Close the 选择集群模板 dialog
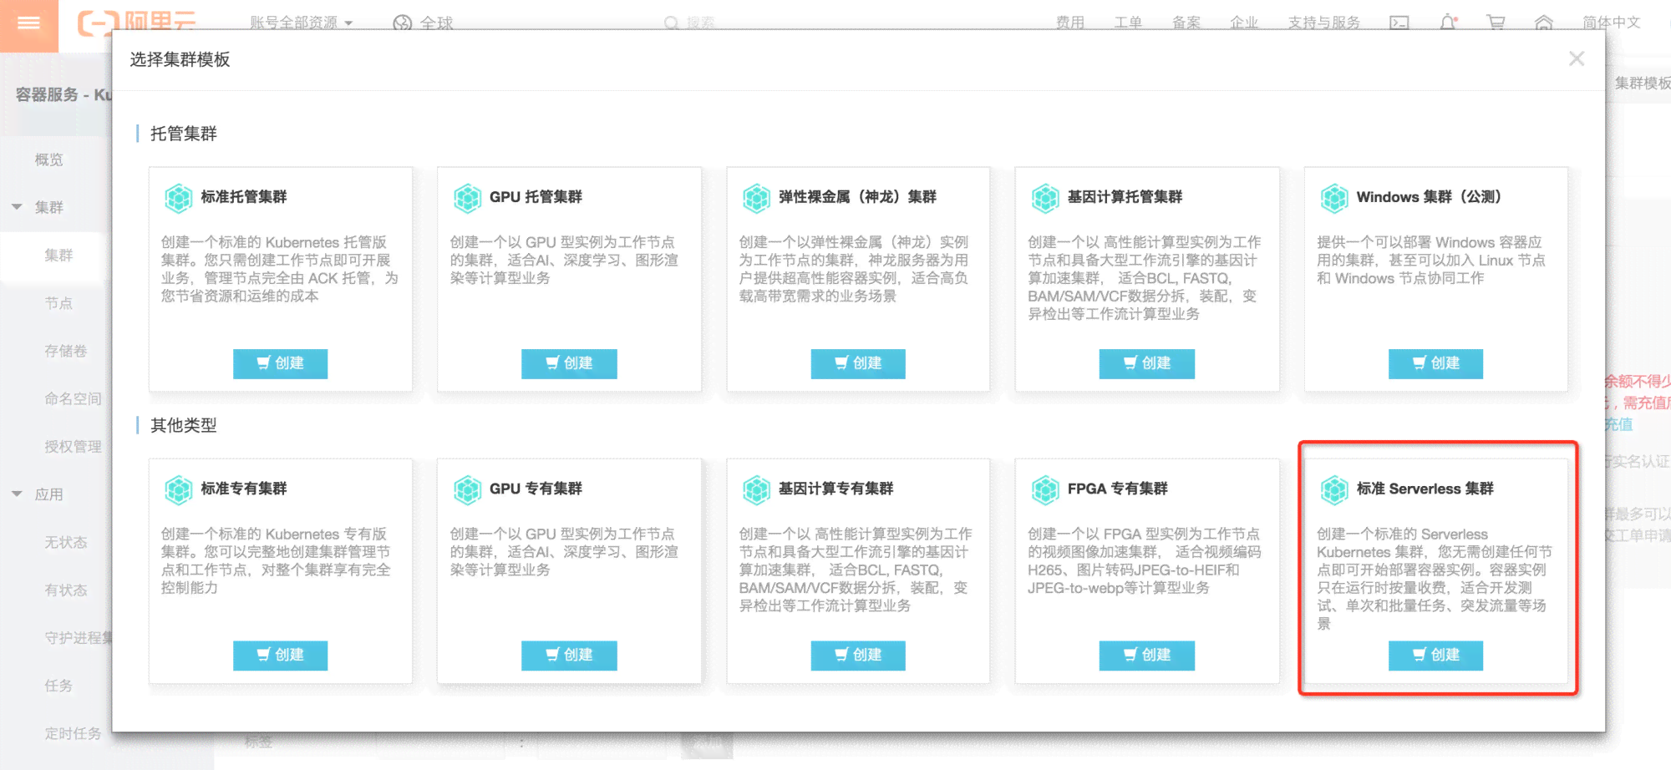The height and width of the screenshot is (770, 1671). [1577, 58]
